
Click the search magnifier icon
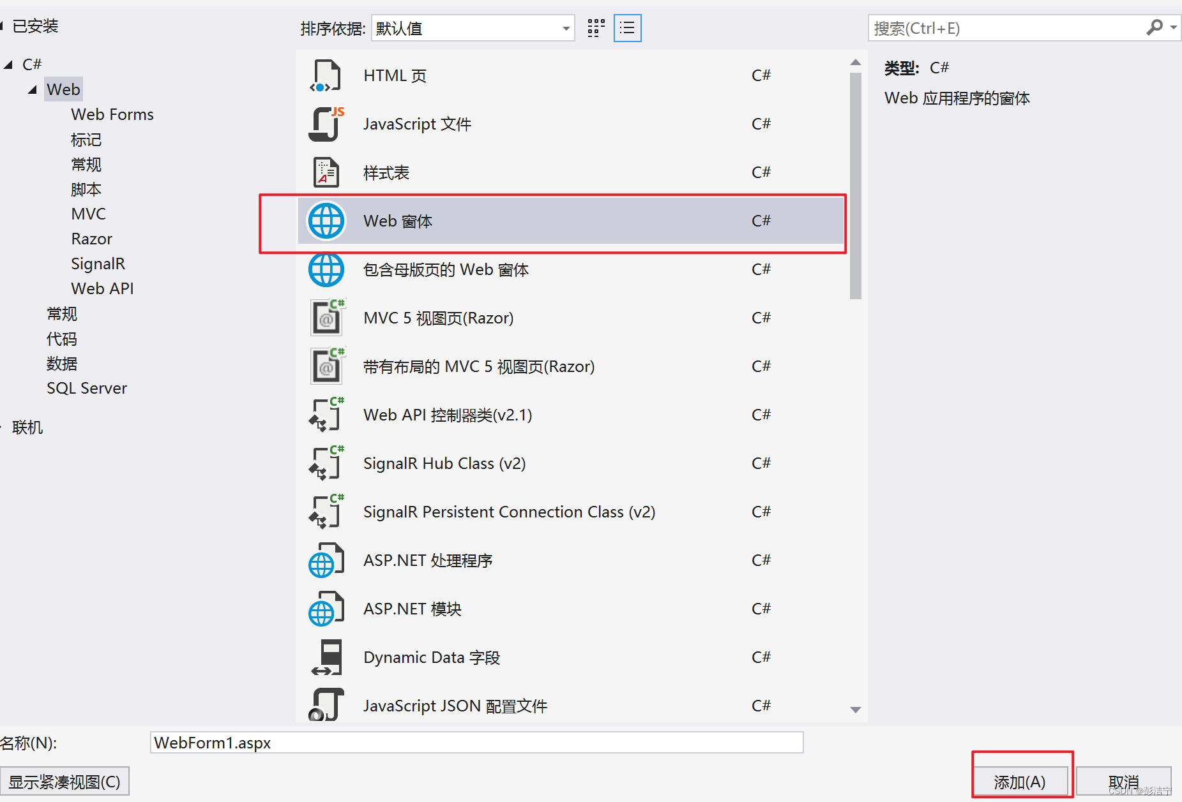[x=1154, y=28]
